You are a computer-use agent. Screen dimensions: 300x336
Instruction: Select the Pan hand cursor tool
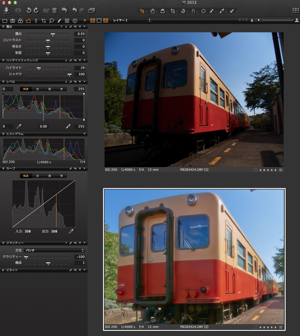click(x=152, y=11)
